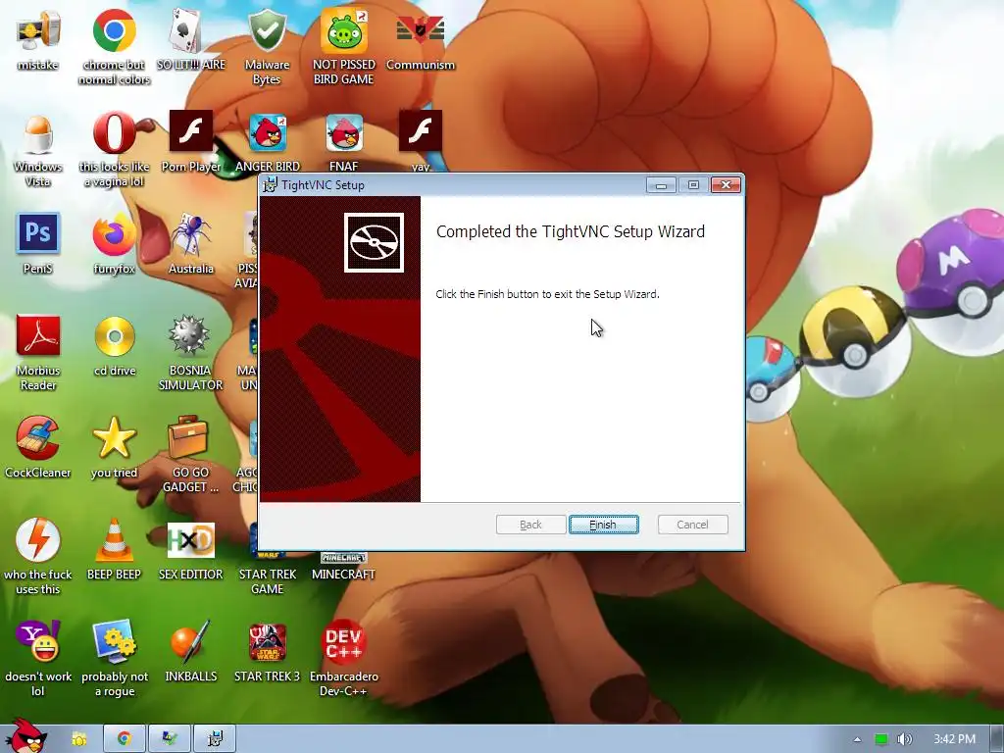
Task: Select the FNAF desktop icon
Action: click(344, 142)
